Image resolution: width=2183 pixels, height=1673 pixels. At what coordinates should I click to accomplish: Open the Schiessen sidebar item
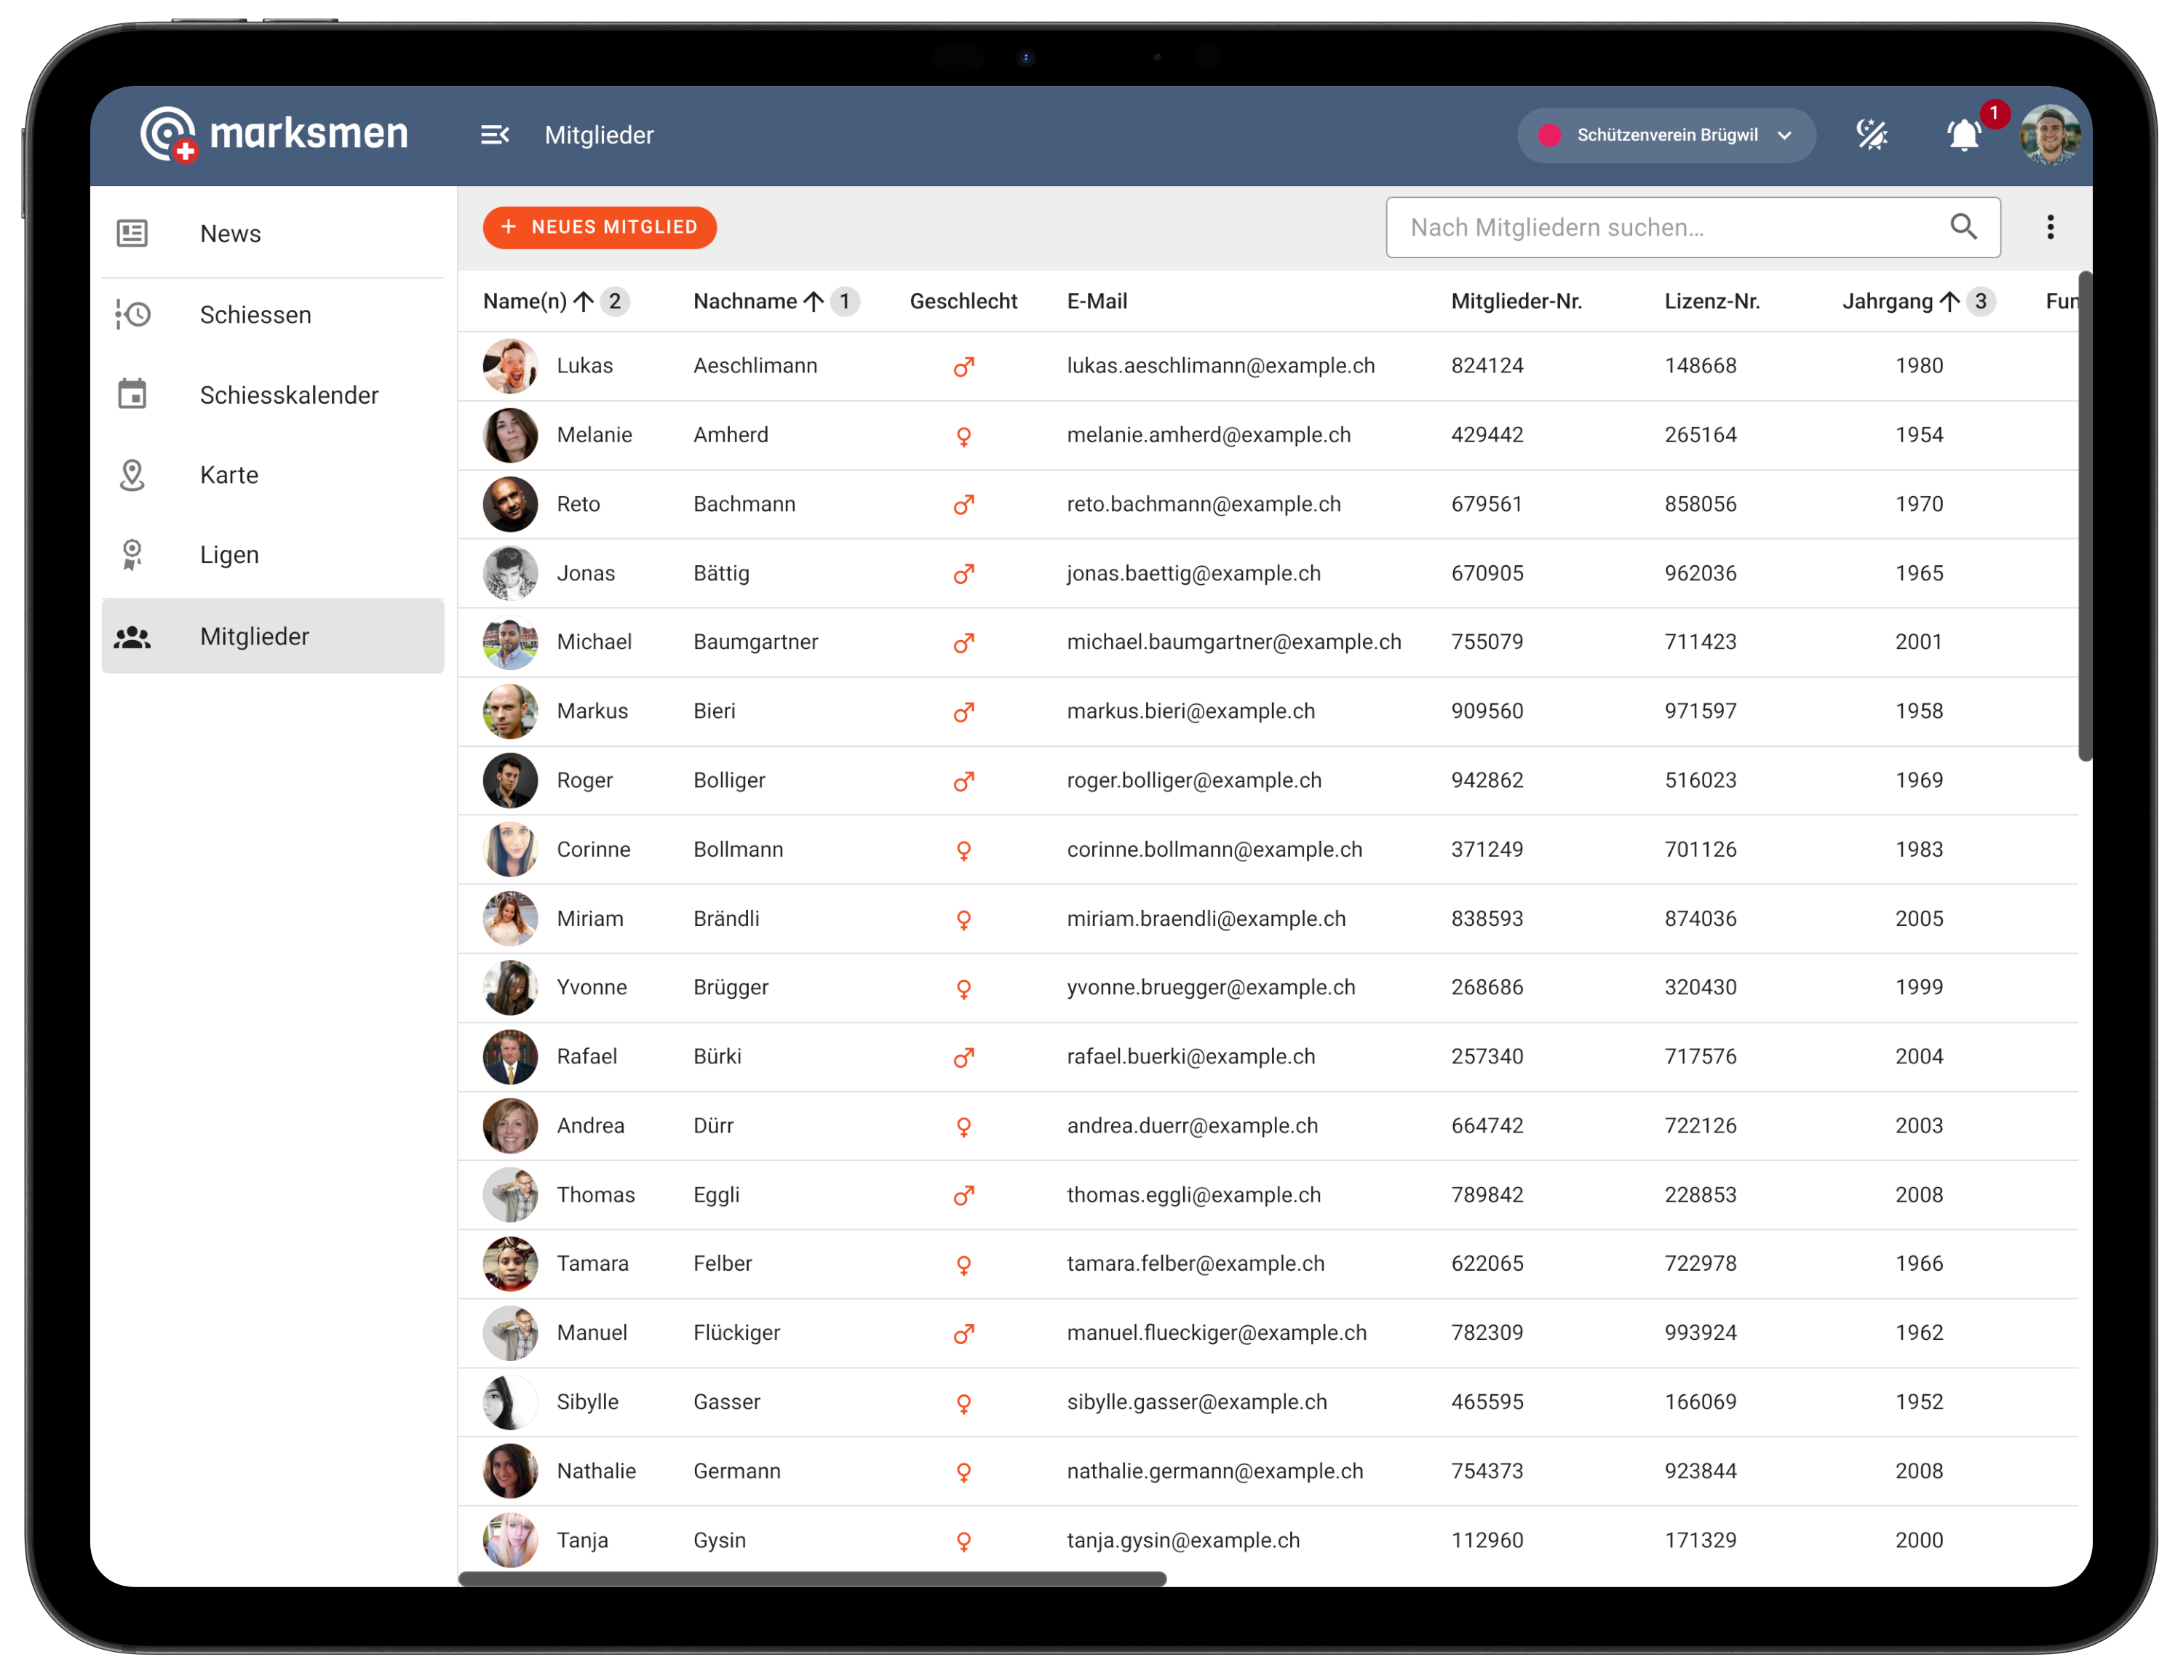pyautogui.click(x=255, y=315)
